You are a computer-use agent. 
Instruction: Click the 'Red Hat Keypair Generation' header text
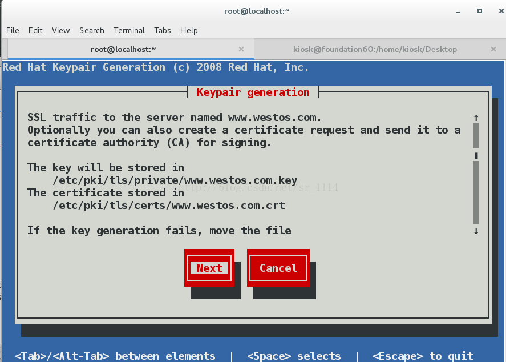156,67
